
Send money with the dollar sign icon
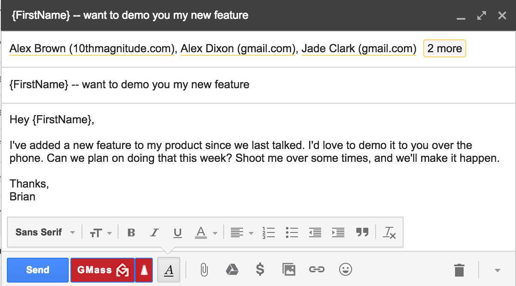point(260,269)
